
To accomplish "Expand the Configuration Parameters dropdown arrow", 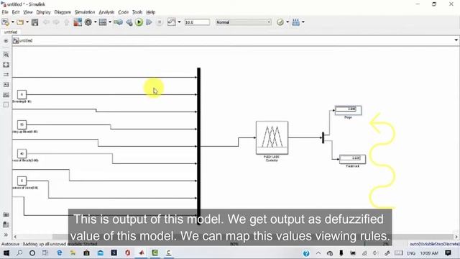I will click(96, 22).
